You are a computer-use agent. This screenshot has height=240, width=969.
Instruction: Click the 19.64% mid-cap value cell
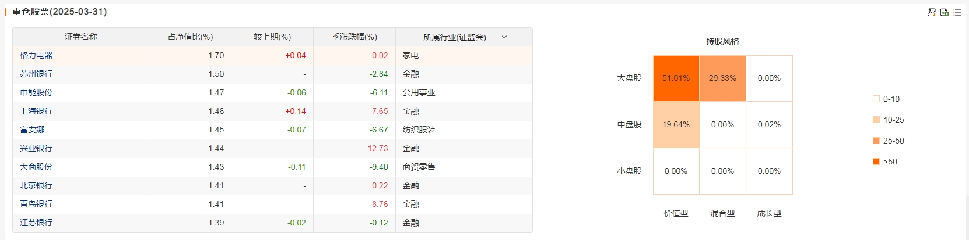[x=676, y=125]
